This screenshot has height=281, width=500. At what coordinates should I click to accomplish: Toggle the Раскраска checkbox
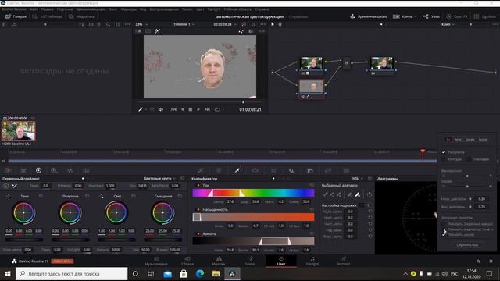(x=444, y=152)
